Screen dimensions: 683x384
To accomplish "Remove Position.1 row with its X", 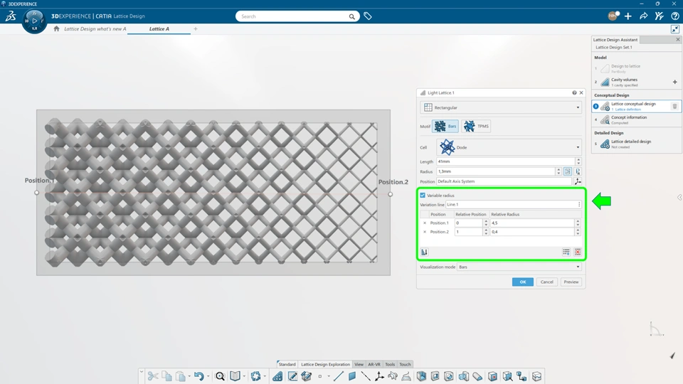I will coord(425,223).
